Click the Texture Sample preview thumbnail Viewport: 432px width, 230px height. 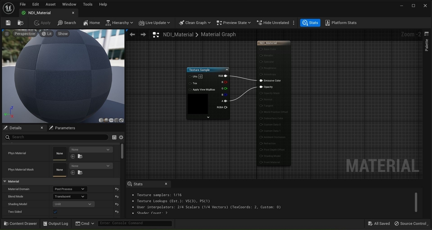198,104
